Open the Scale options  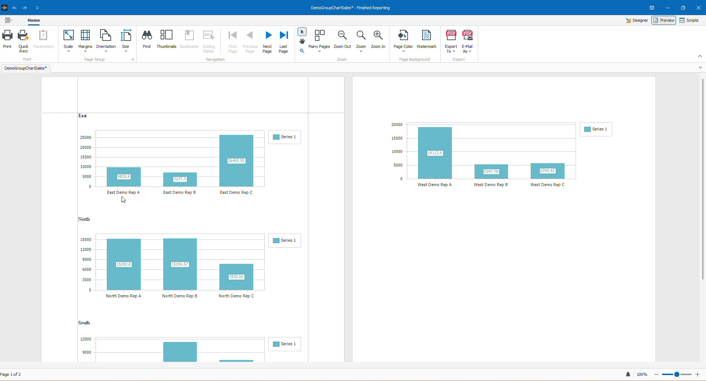click(x=68, y=41)
